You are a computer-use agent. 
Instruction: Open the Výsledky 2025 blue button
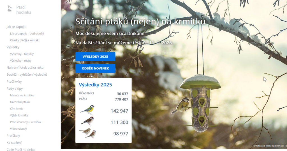[95, 57]
